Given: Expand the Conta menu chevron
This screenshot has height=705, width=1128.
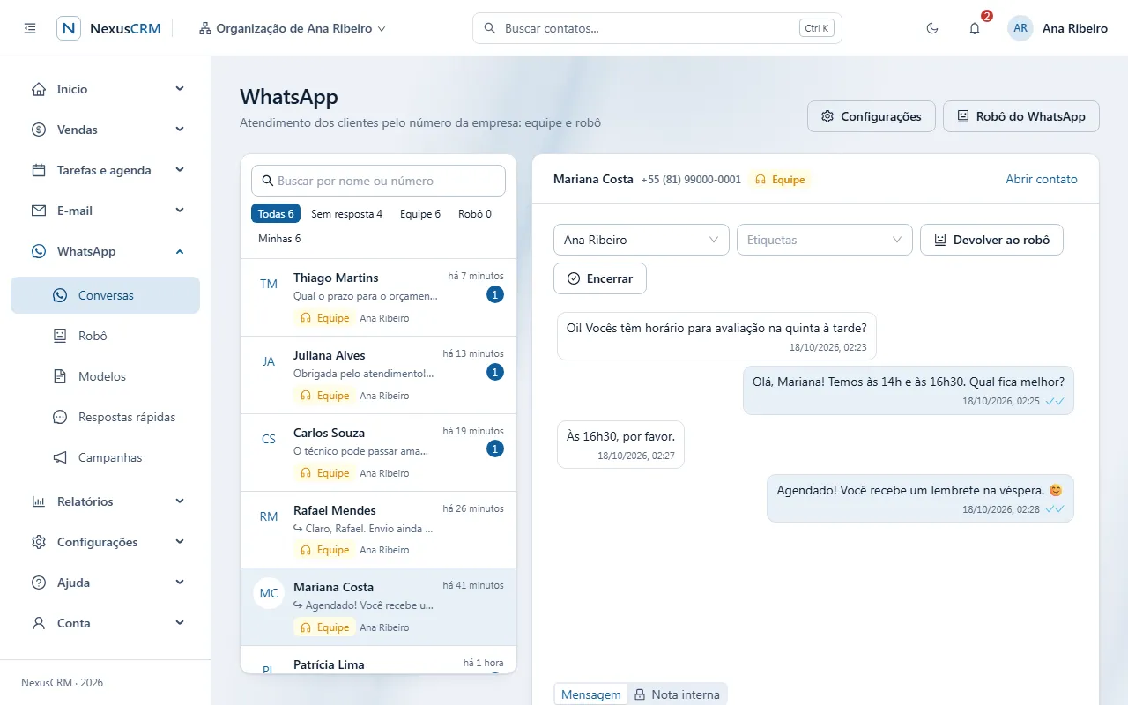Looking at the screenshot, I should pyautogui.click(x=180, y=623).
